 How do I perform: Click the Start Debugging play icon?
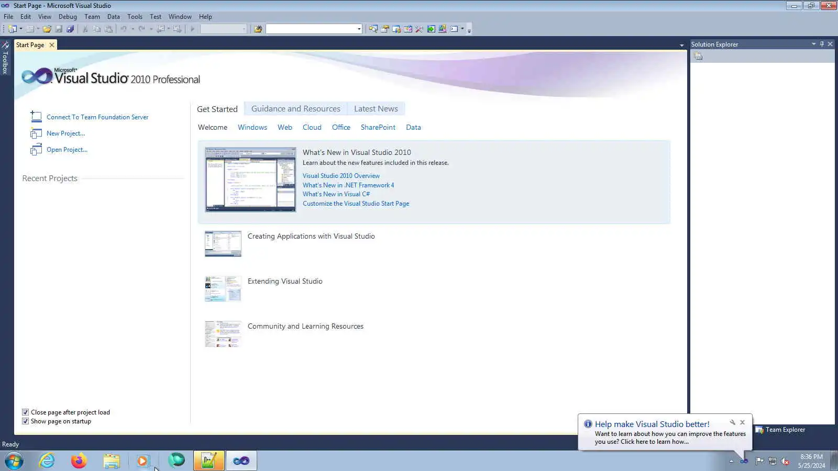192,29
